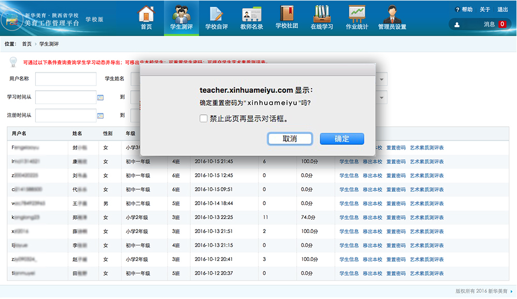Select the 学校社团 book icon

[286, 13]
